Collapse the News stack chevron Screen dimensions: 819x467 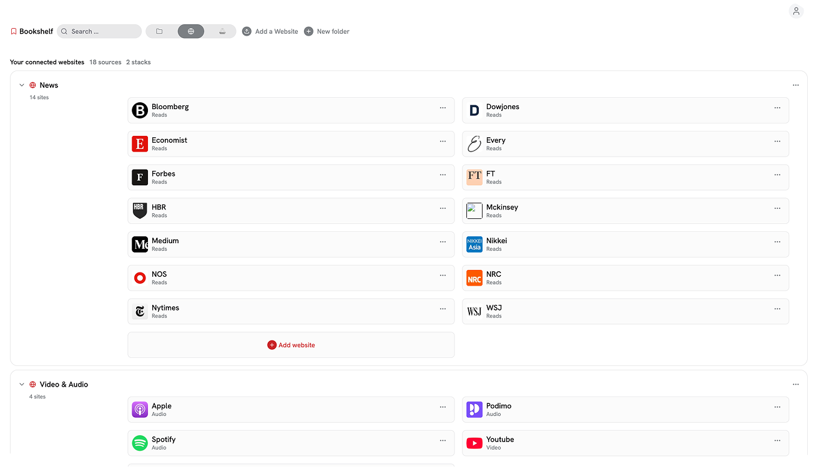click(22, 85)
